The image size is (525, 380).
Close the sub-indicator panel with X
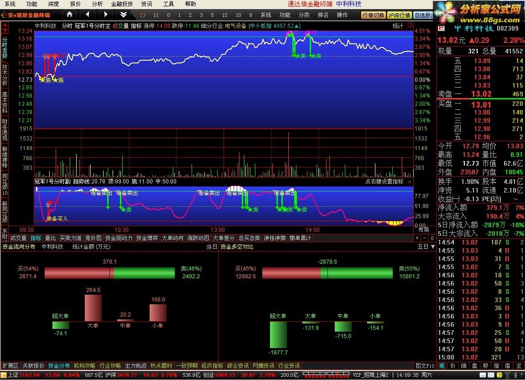pos(410,182)
